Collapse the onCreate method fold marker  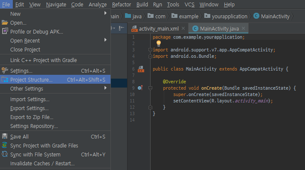point(150,88)
